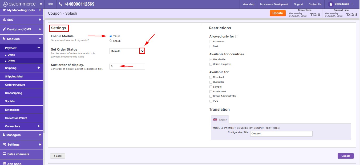Click the Sort order of display field
360x165 pixels.
click(127, 66)
